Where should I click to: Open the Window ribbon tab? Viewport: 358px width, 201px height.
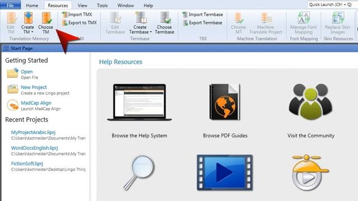click(x=125, y=6)
